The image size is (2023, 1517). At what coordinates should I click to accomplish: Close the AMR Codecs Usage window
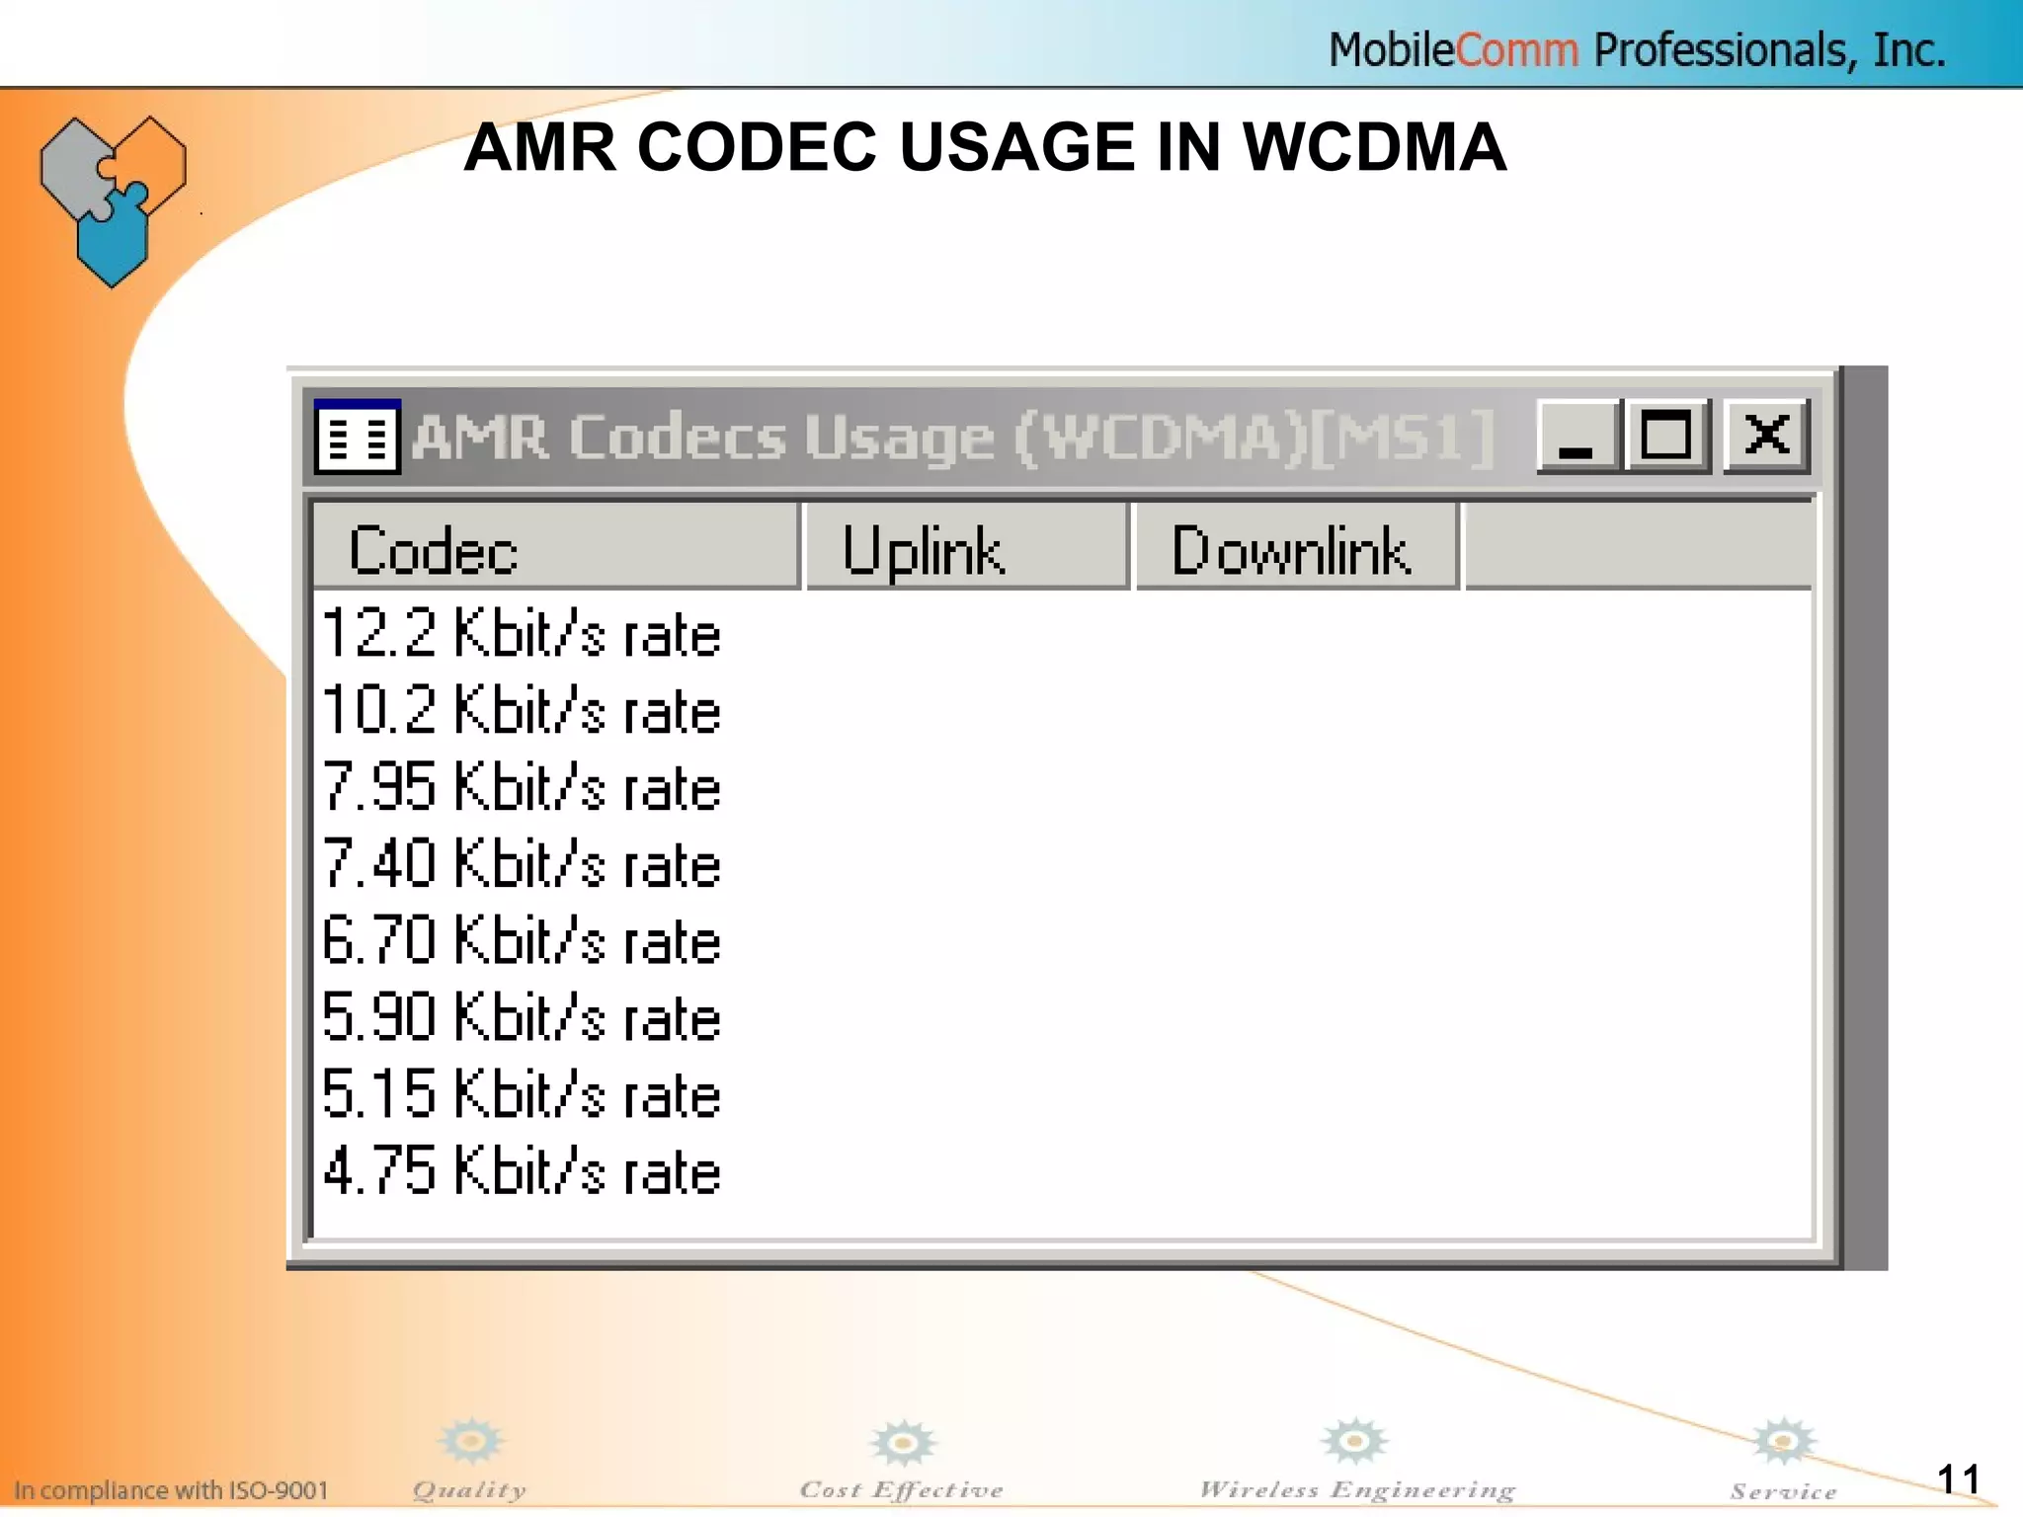pyautogui.click(x=1766, y=436)
